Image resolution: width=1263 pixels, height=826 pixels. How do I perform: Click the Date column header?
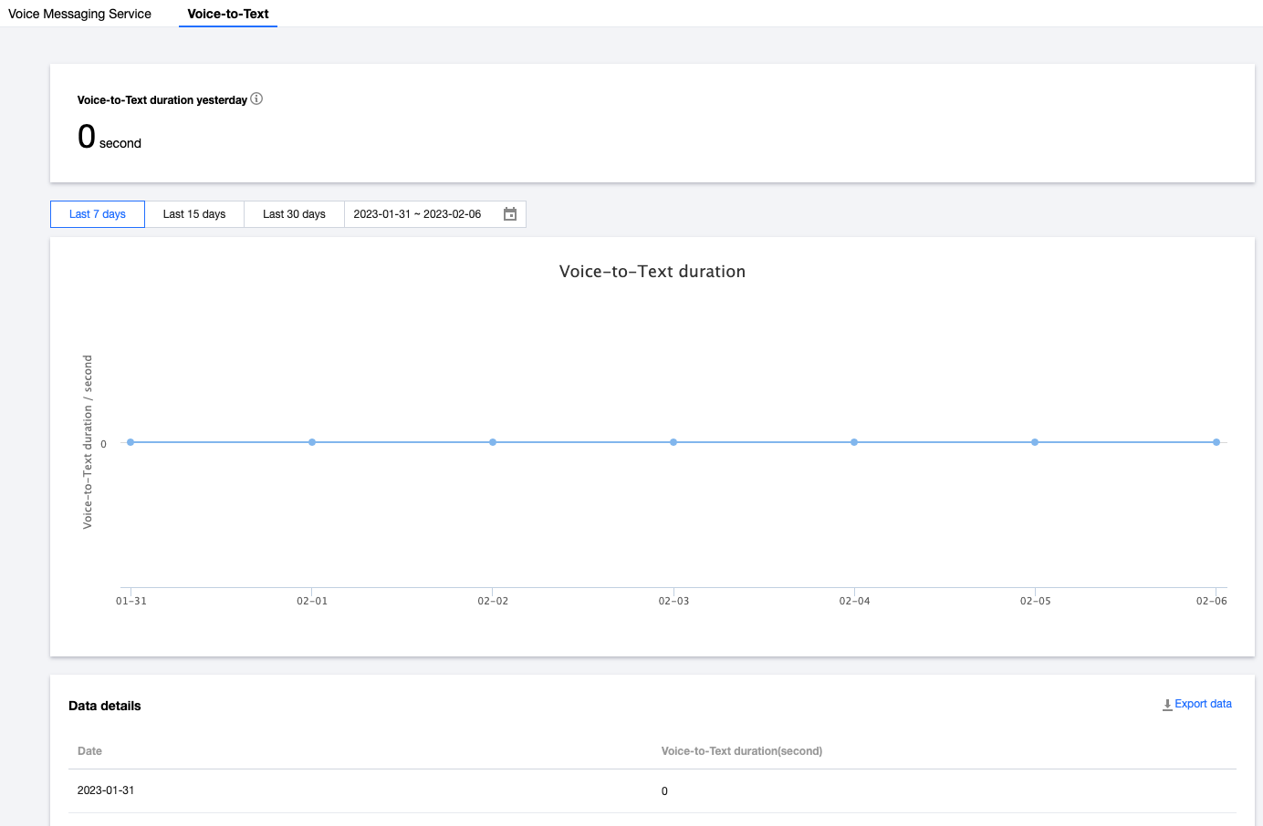pyautogui.click(x=89, y=751)
